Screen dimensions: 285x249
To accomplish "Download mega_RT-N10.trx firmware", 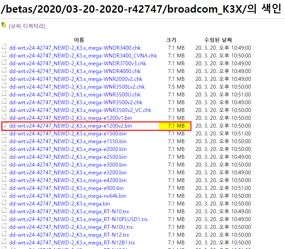I will click(69, 212).
